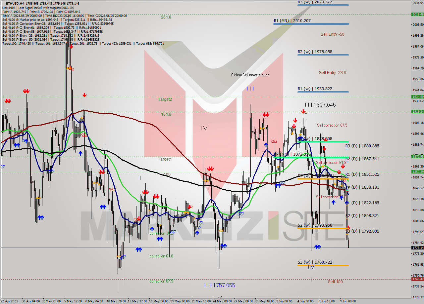Select the S2 (D) | 1808.821 label

362,216
